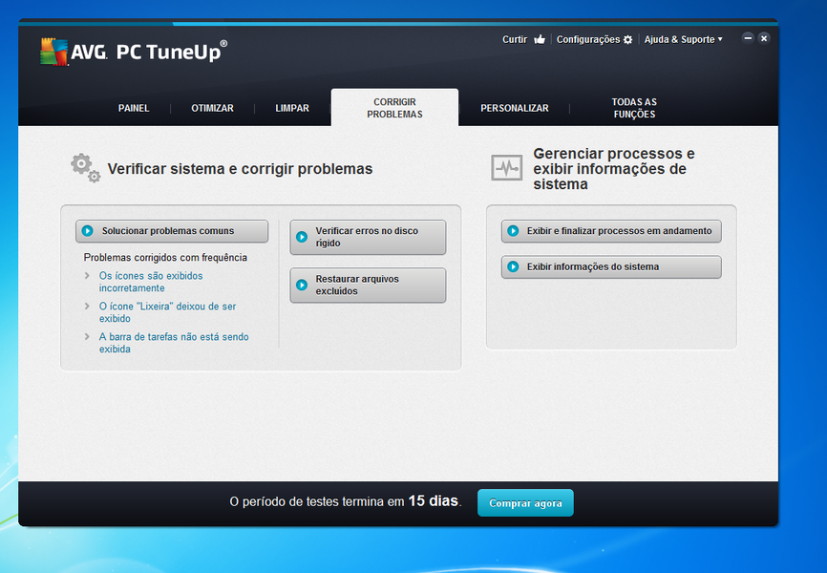
Task: Click play icon on Restaurar arquivos excluídos
Action: point(302,285)
